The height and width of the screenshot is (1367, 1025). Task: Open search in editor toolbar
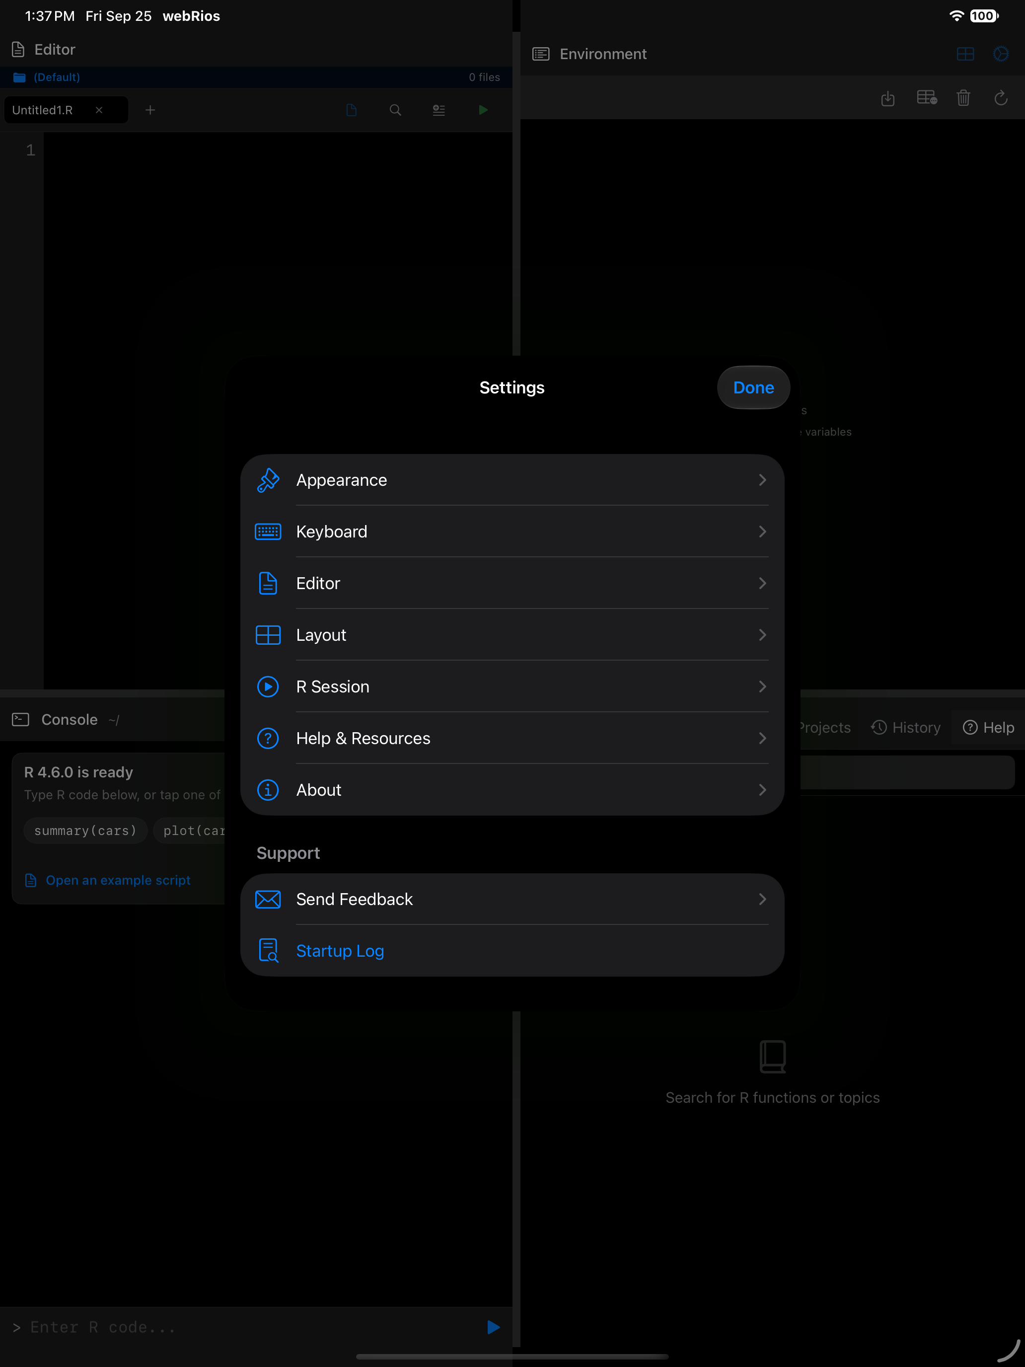pos(395,110)
